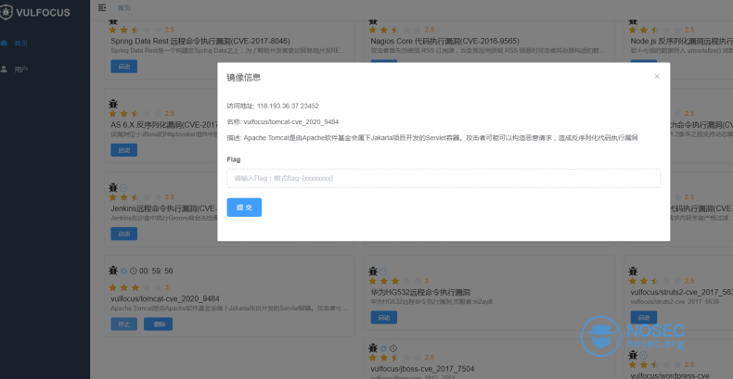Click the bug icon on the 华为HG532 card
Screen dimensions: 733x379
tap(373, 272)
